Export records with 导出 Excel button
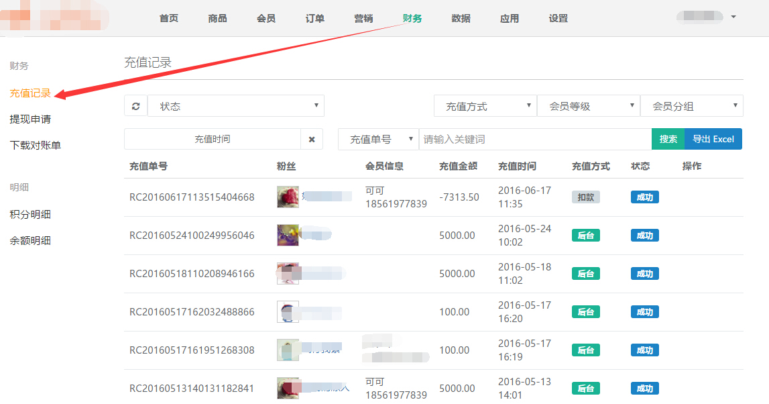The image size is (769, 404). 713,140
